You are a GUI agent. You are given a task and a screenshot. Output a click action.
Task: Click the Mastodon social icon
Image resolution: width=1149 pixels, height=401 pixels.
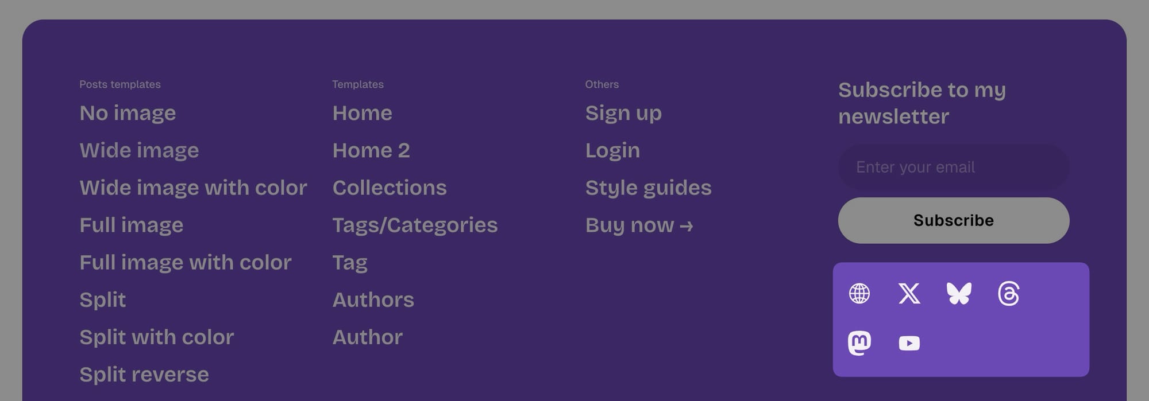coord(859,343)
